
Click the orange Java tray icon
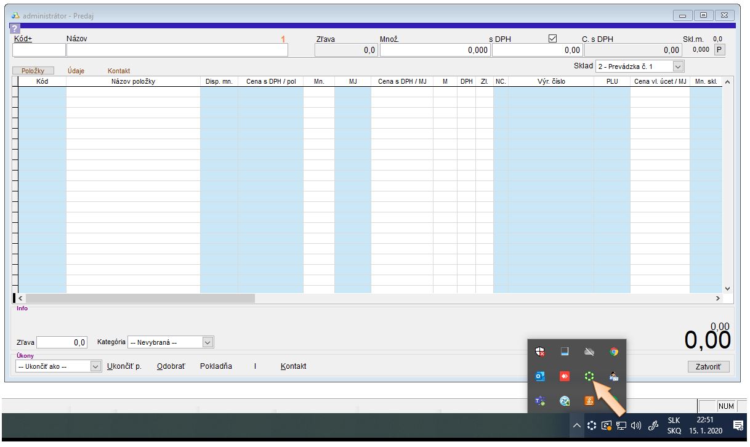coord(589,401)
